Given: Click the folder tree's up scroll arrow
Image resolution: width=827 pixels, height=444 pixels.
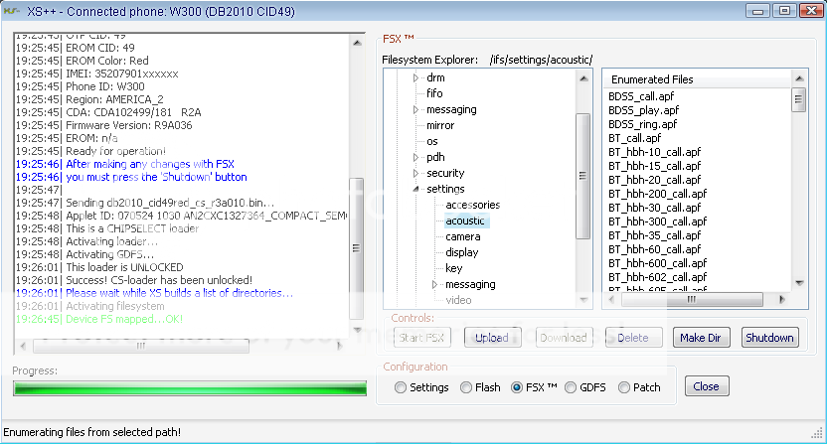Looking at the screenshot, I should 583,78.
